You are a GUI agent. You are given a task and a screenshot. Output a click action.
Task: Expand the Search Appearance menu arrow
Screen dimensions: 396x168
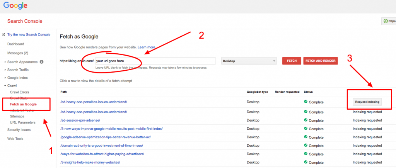(5, 62)
